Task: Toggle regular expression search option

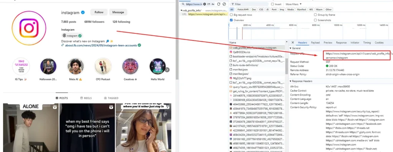Action: pyautogui.click(x=209, y=4)
